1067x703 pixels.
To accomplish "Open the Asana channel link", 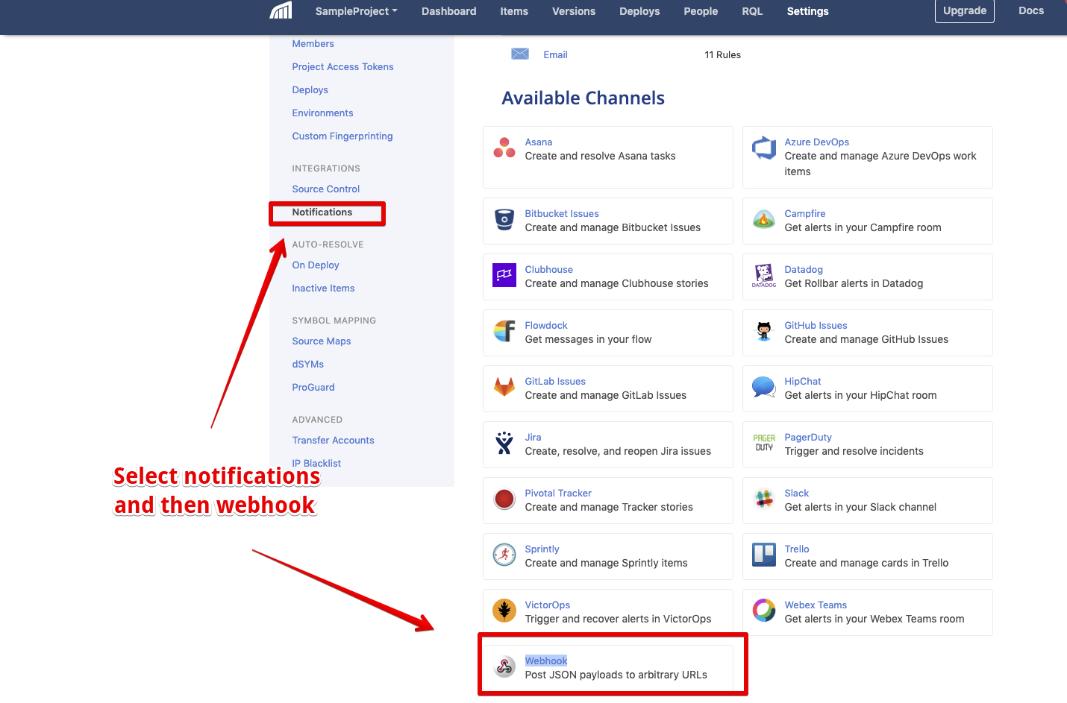I will [x=538, y=142].
